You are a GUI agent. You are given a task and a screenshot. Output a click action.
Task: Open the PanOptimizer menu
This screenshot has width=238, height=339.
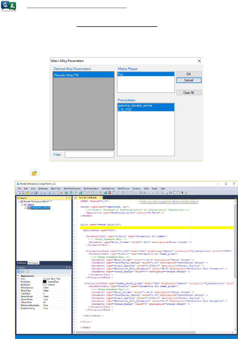click(x=108, y=188)
